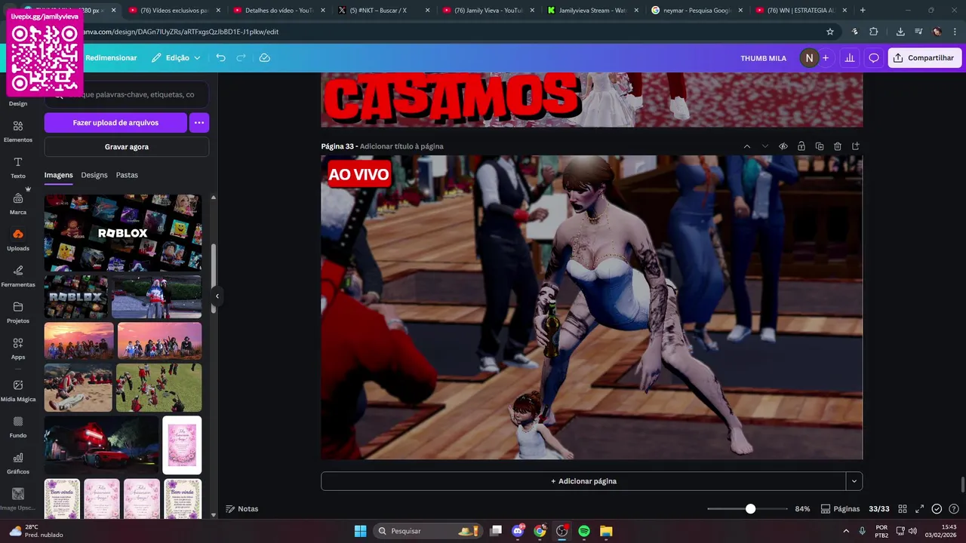Viewport: 966px width, 543px height.
Task: Open the help question mark icon
Action: [954, 509]
